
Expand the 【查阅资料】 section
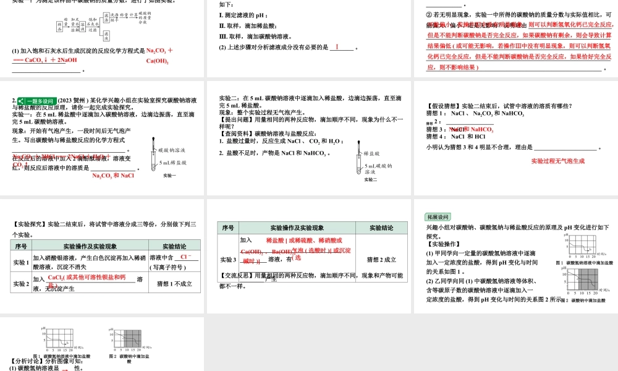pos(237,134)
